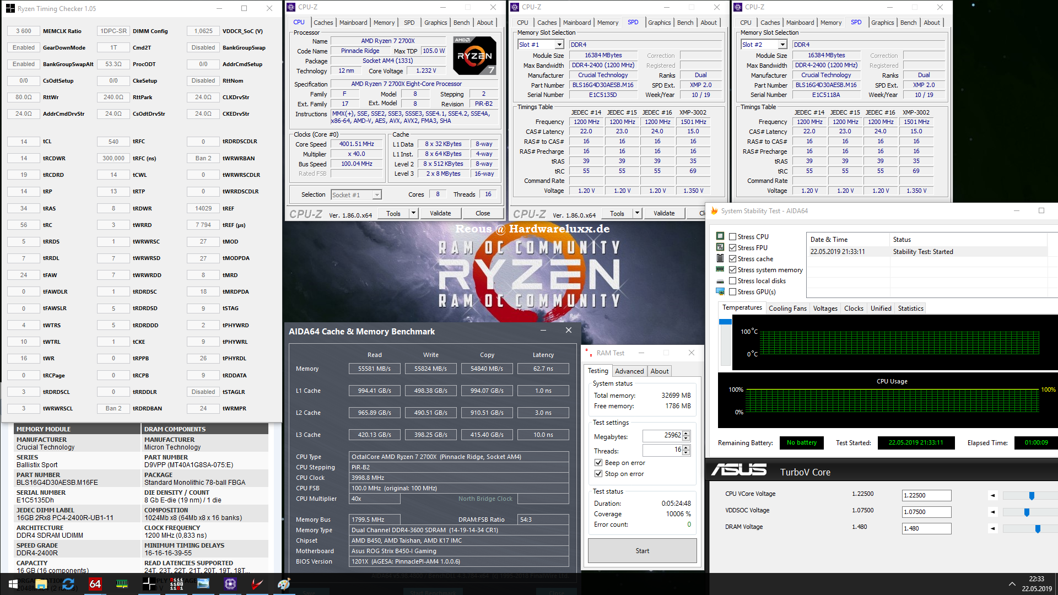The width and height of the screenshot is (1058, 595).
Task: Click the red binary digits taskbar icon
Action: (x=176, y=584)
